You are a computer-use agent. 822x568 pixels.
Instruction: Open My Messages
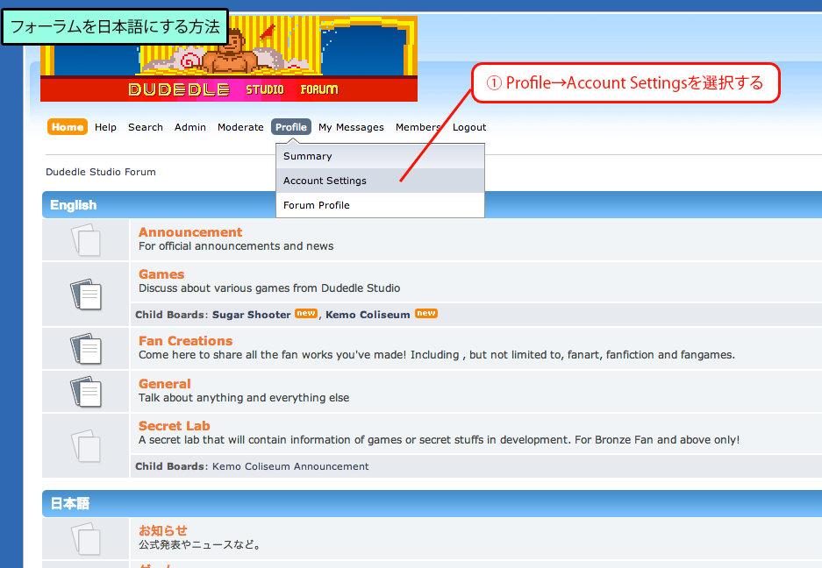click(351, 127)
